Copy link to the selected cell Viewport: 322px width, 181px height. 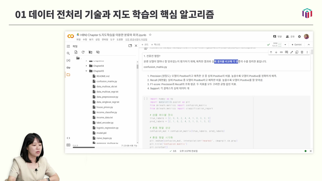tap(281, 52)
